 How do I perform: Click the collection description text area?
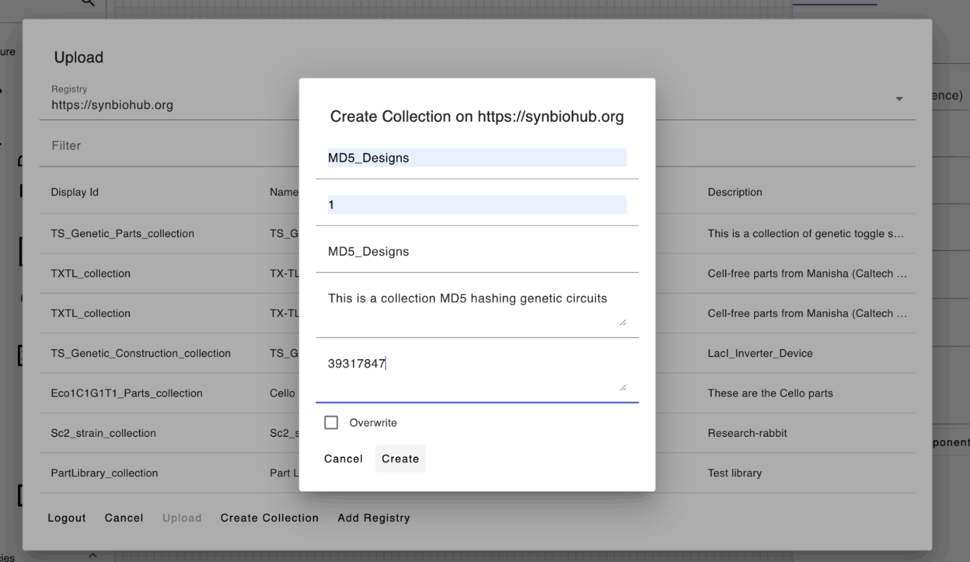tap(477, 306)
